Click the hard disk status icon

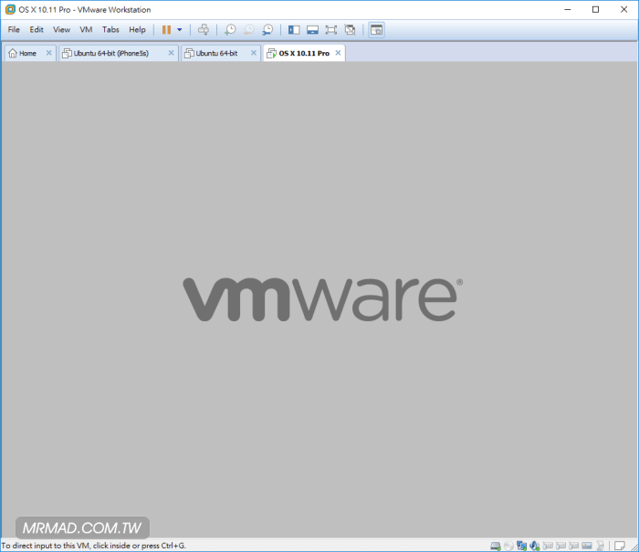coord(496,546)
